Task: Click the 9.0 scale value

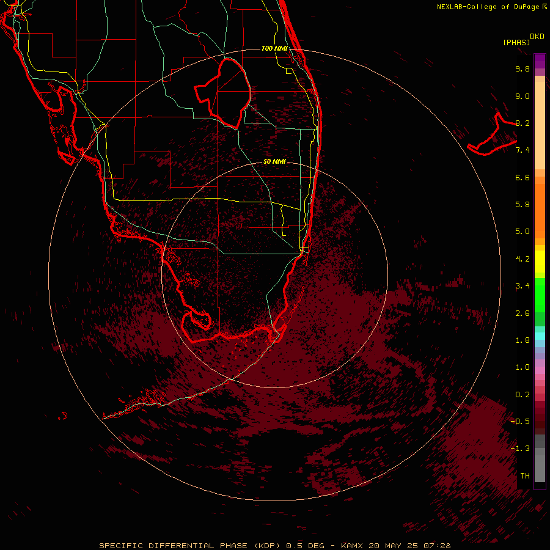Action: tap(522, 96)
